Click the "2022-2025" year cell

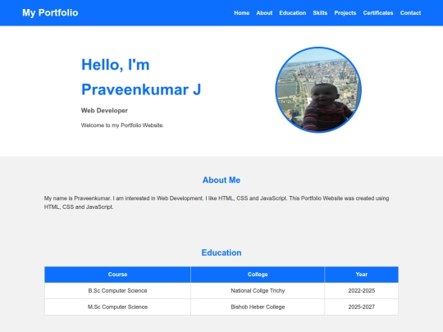tap(361, 291)
